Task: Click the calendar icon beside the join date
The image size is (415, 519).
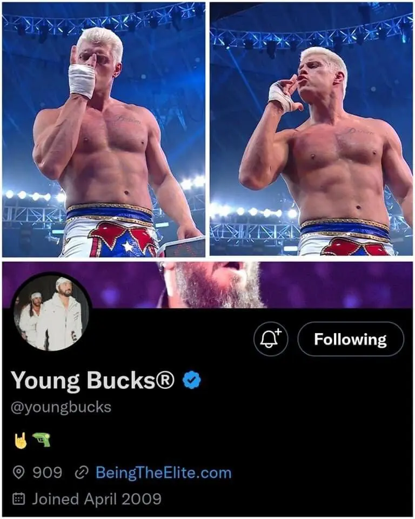Action: (x=19, y=498)
